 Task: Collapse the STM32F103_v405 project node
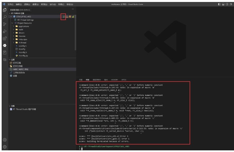(x=11, y=16)
